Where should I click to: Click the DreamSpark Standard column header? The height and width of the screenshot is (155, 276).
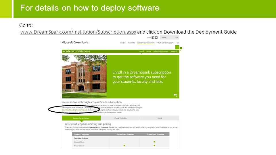point(125,134)
